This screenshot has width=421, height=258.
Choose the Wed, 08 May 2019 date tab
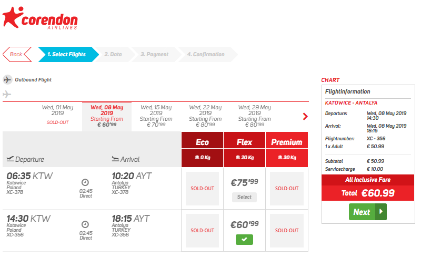coord(107,116)
